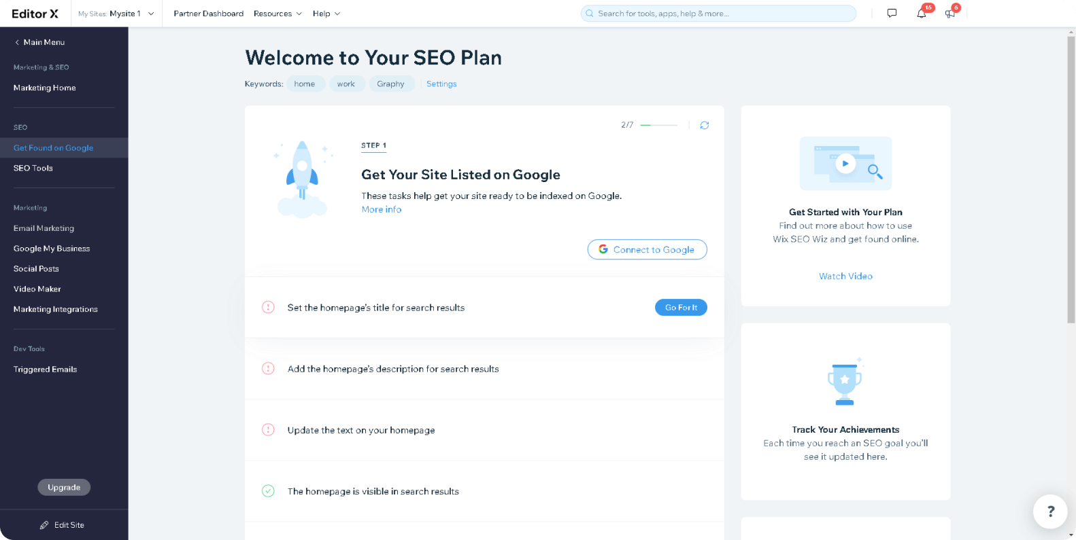Open the question mark help button
This screenshot has width=1076, height=540.
coord(1050,511)
